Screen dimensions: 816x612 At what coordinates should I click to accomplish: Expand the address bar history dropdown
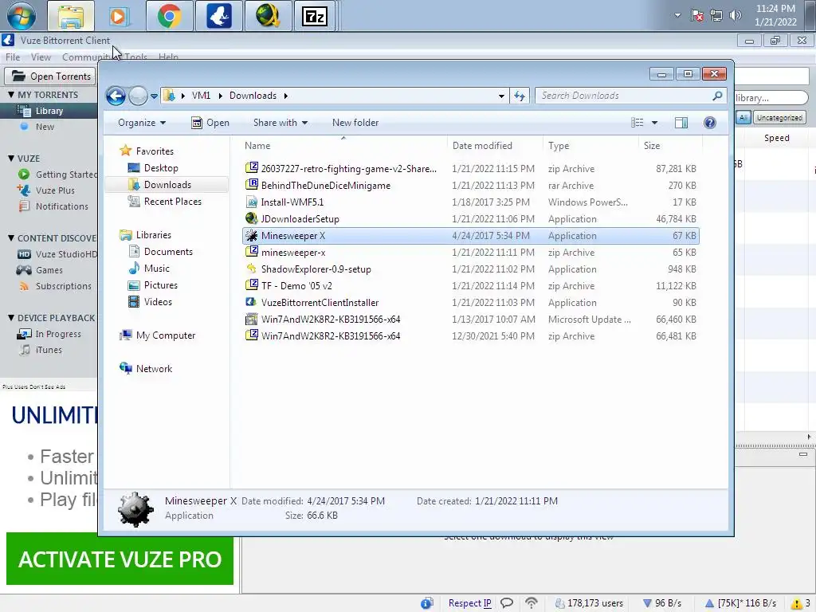[501, 96]
